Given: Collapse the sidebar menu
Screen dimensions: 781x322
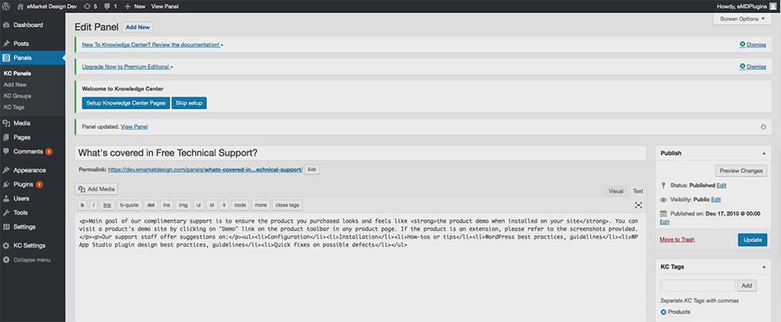Looking at the screenshot, I should [x=32, y=260].
